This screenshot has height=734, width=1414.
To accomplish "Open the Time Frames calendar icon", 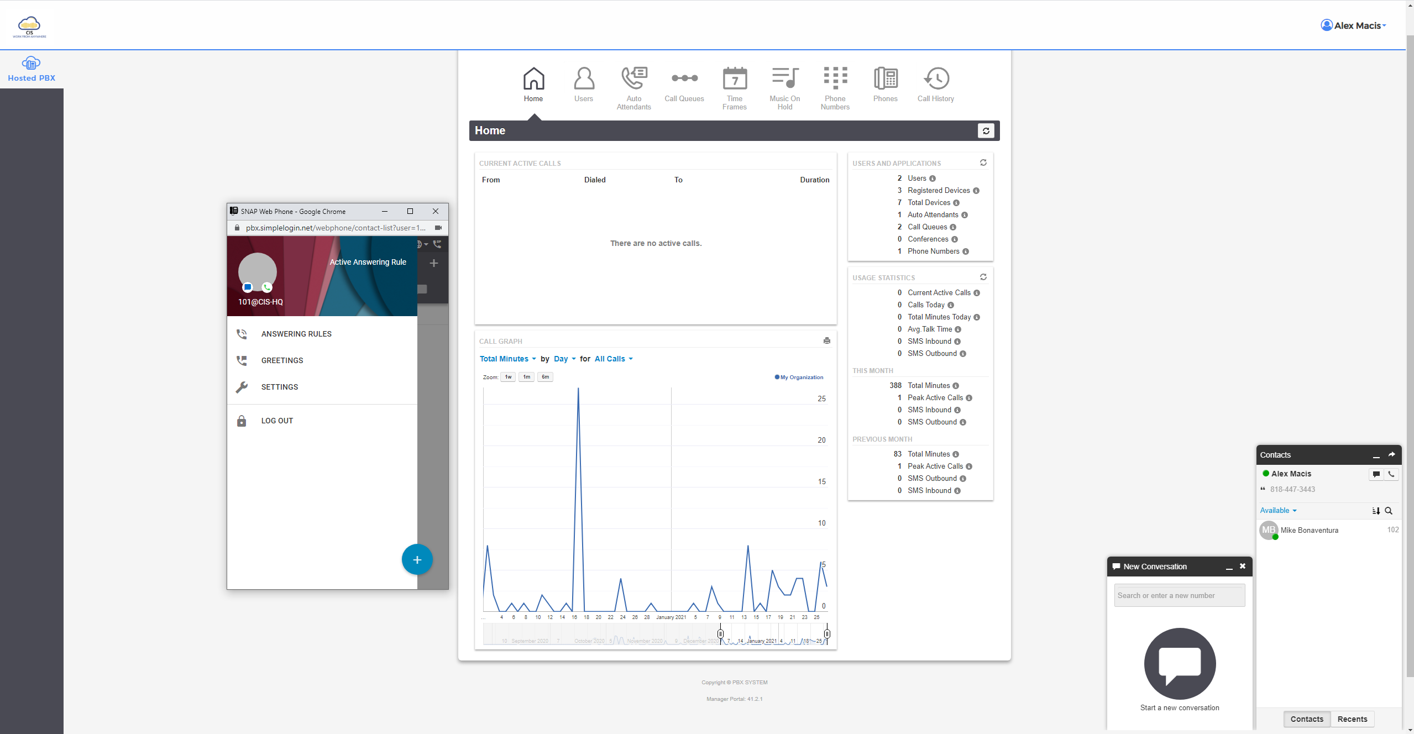I will point(734,79).
